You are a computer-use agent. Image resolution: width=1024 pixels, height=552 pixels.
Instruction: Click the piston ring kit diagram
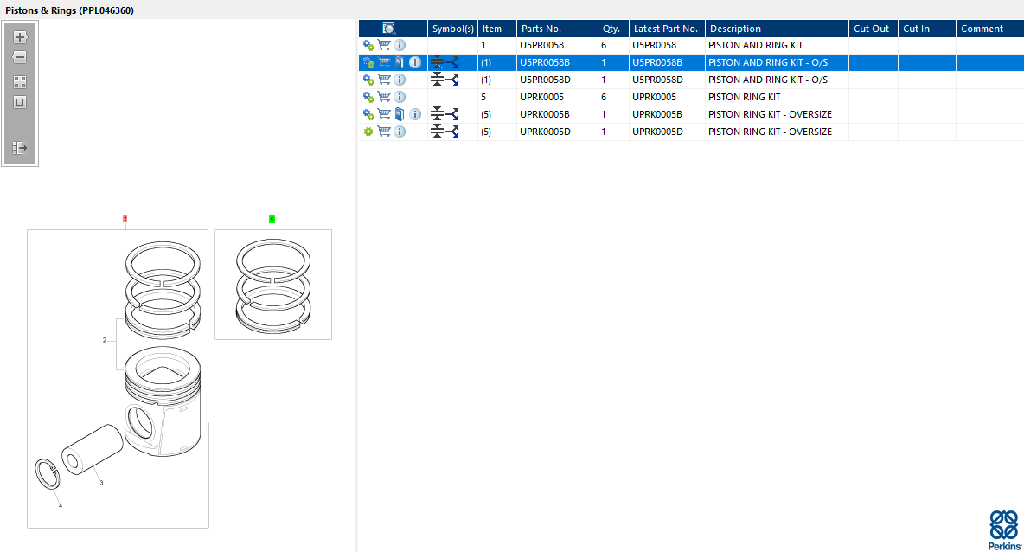click(x=273, y=285)
